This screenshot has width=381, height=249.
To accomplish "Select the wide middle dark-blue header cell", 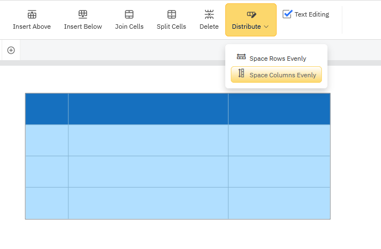I will coord(148,109).
